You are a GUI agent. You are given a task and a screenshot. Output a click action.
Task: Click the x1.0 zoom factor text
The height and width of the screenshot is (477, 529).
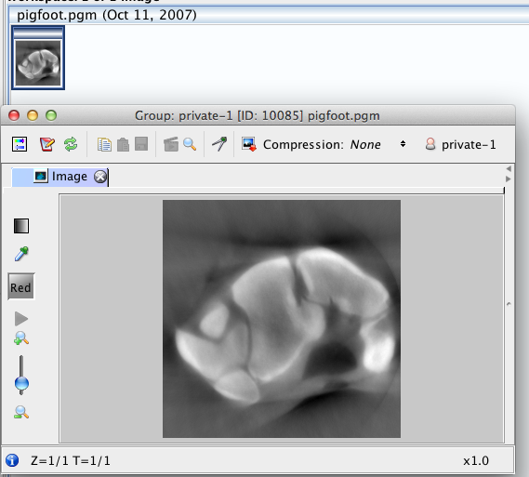pos(476,461)
